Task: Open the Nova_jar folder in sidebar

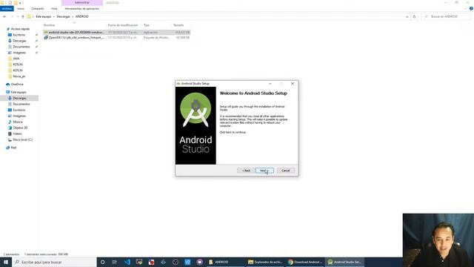Action: 19,76
